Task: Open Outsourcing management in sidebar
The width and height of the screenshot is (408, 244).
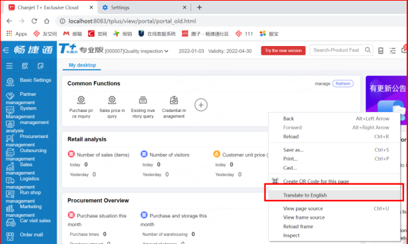Action: point(26,154)
